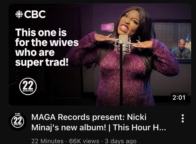Click the man behind the studio window
Screen dimensions: 196x144
(181, 49)
